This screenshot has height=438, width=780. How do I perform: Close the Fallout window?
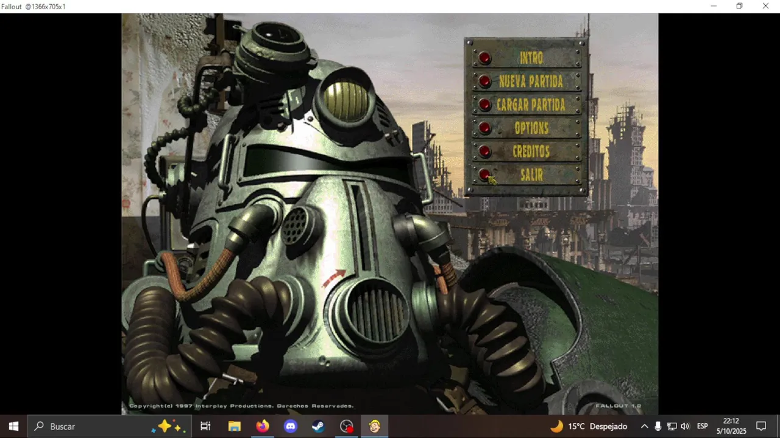765,6
